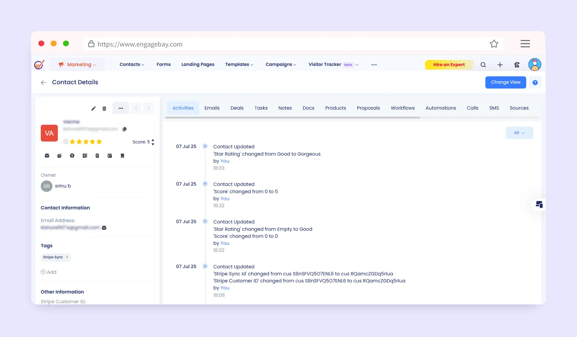577x337 pixels.
Task: Click the dollar sign add deal icon
Action: click(x=72, y=156)
